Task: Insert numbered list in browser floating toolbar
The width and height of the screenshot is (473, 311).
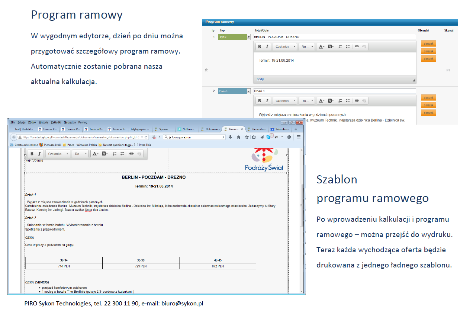Action: tap(115, 154)
